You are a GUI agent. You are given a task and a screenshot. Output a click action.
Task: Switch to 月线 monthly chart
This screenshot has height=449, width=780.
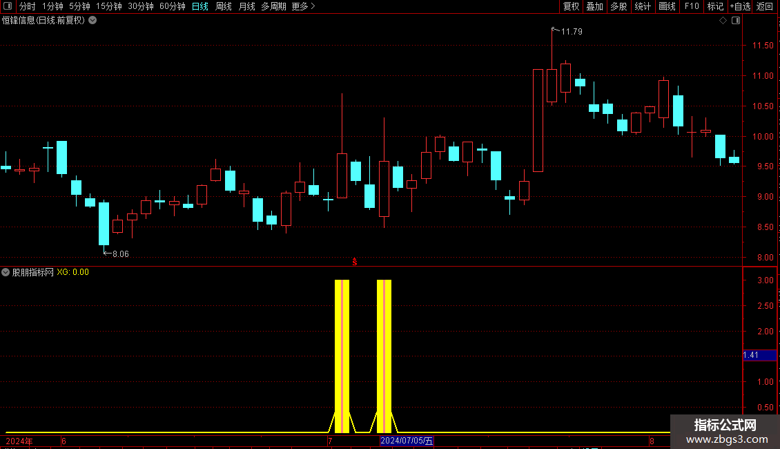(246, 6)
